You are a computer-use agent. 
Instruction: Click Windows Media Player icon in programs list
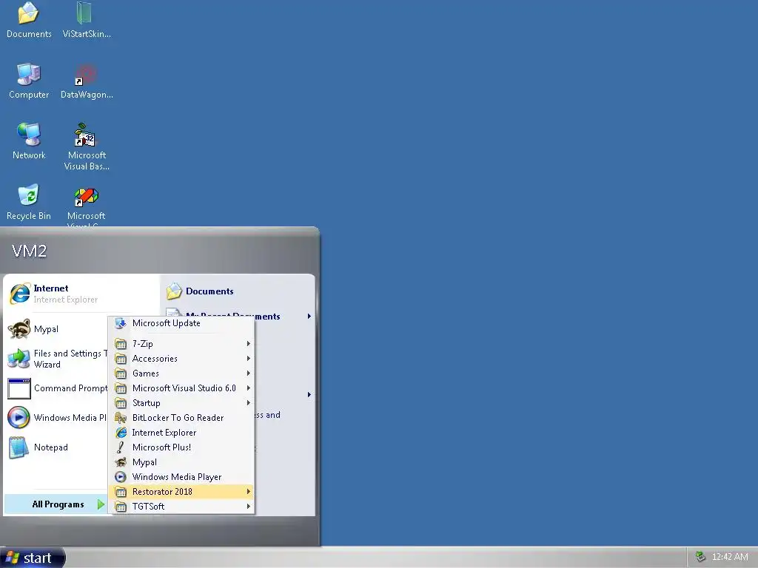pos(121,477)
